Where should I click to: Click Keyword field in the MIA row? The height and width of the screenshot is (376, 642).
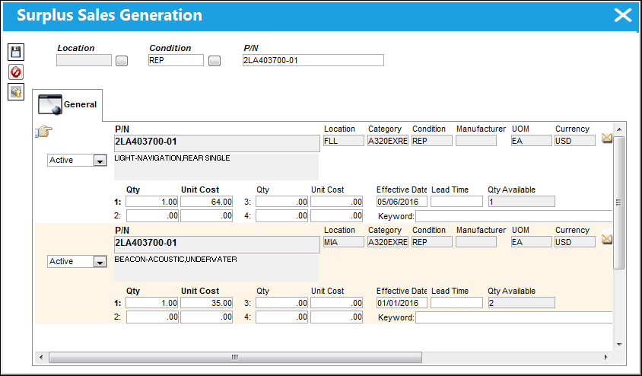pyautogui.click(x=514, y=317)
